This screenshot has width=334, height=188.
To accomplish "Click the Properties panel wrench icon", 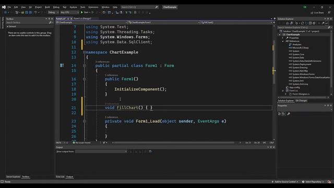I will [x=289, y=114].
